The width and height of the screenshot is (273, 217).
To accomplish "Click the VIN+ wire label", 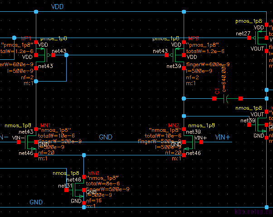I will pos(223,137).
